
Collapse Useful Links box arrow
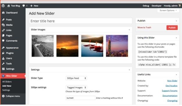pyautogui.click(x=176, y=75)
